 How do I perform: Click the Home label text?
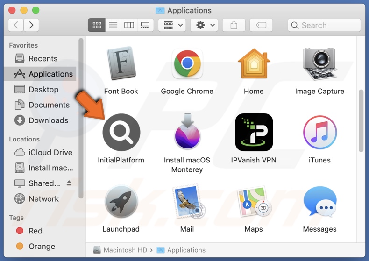click(254, 91)
